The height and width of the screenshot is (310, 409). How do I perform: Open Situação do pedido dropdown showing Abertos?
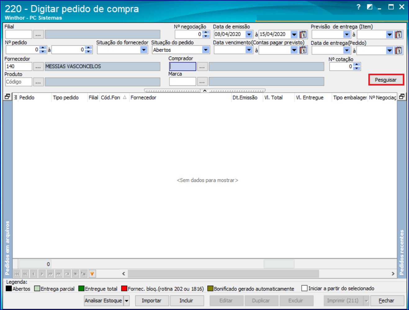tap(206, 50)
